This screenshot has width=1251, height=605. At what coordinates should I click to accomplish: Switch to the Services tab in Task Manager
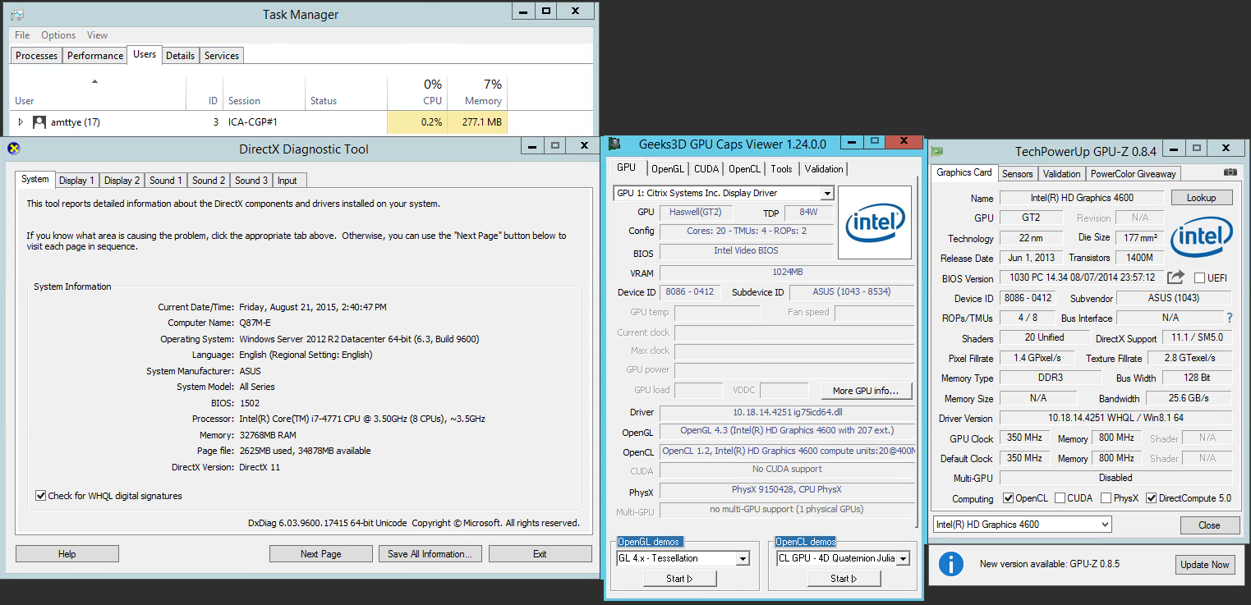(x=222, y=56)
